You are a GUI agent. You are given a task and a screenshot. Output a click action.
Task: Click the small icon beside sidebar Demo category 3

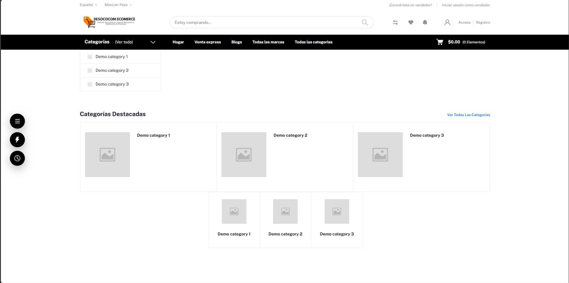tap(90, 84)
